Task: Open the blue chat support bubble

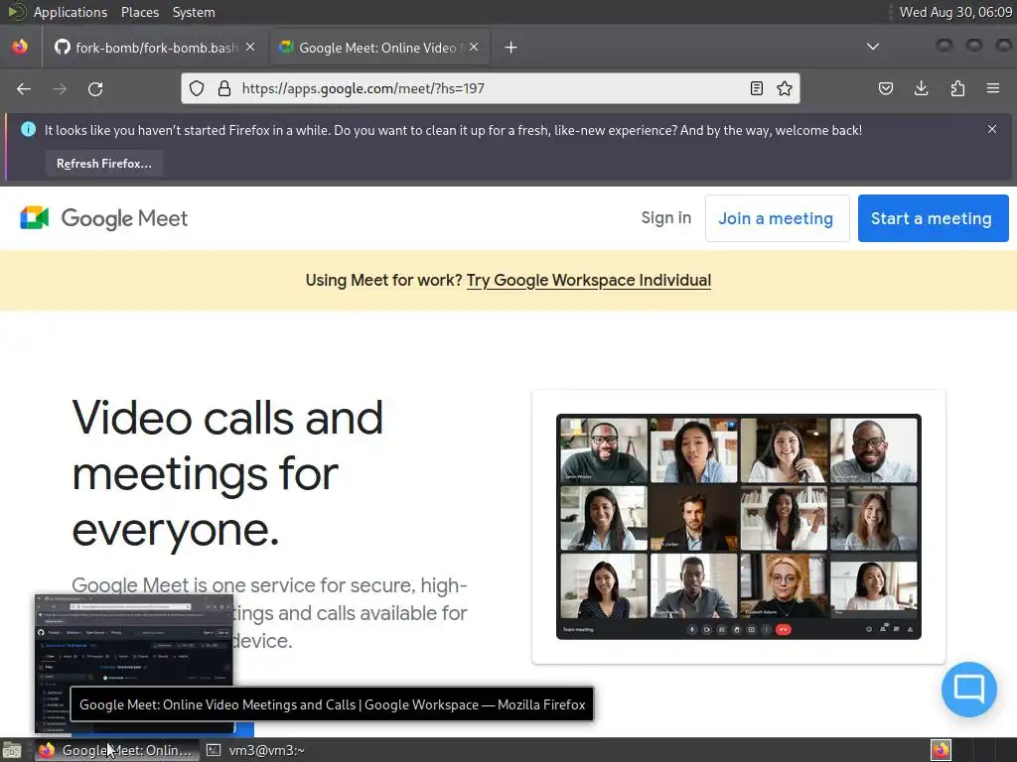Action: (x=969, y=689)
